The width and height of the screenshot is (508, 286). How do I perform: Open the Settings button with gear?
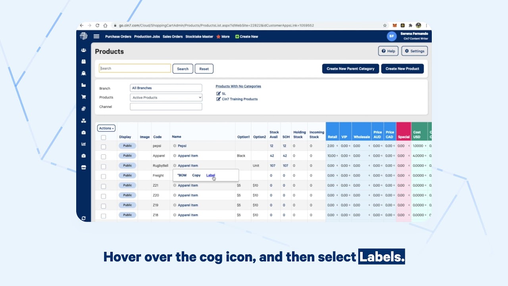(x=415, y=51)
